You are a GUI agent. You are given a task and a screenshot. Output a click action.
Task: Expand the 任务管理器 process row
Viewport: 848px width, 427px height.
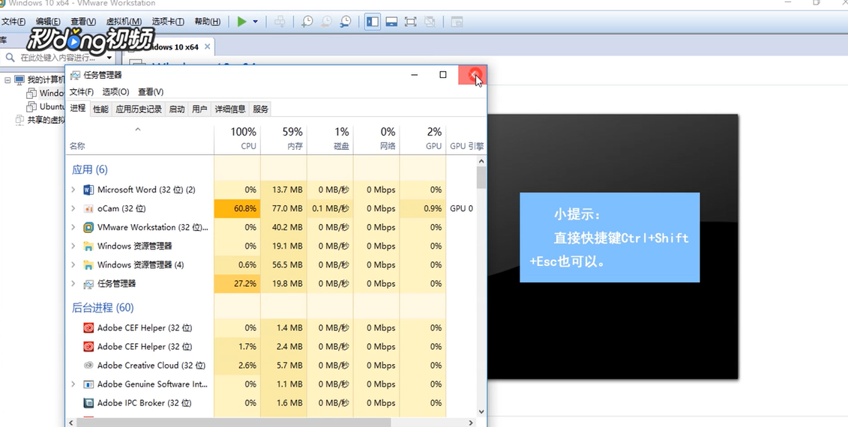click(x=73, y=284)
